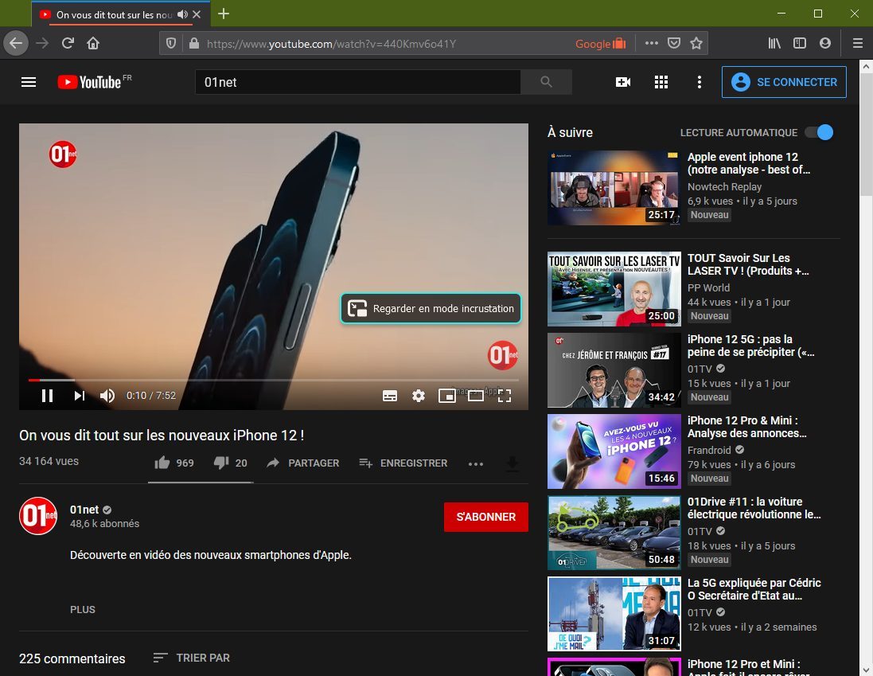
Task: Click the create video camera icon
Action: click(x=623, y=83)
